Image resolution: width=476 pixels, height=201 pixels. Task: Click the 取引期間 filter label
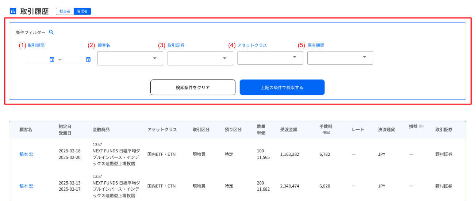coord(37,45)
